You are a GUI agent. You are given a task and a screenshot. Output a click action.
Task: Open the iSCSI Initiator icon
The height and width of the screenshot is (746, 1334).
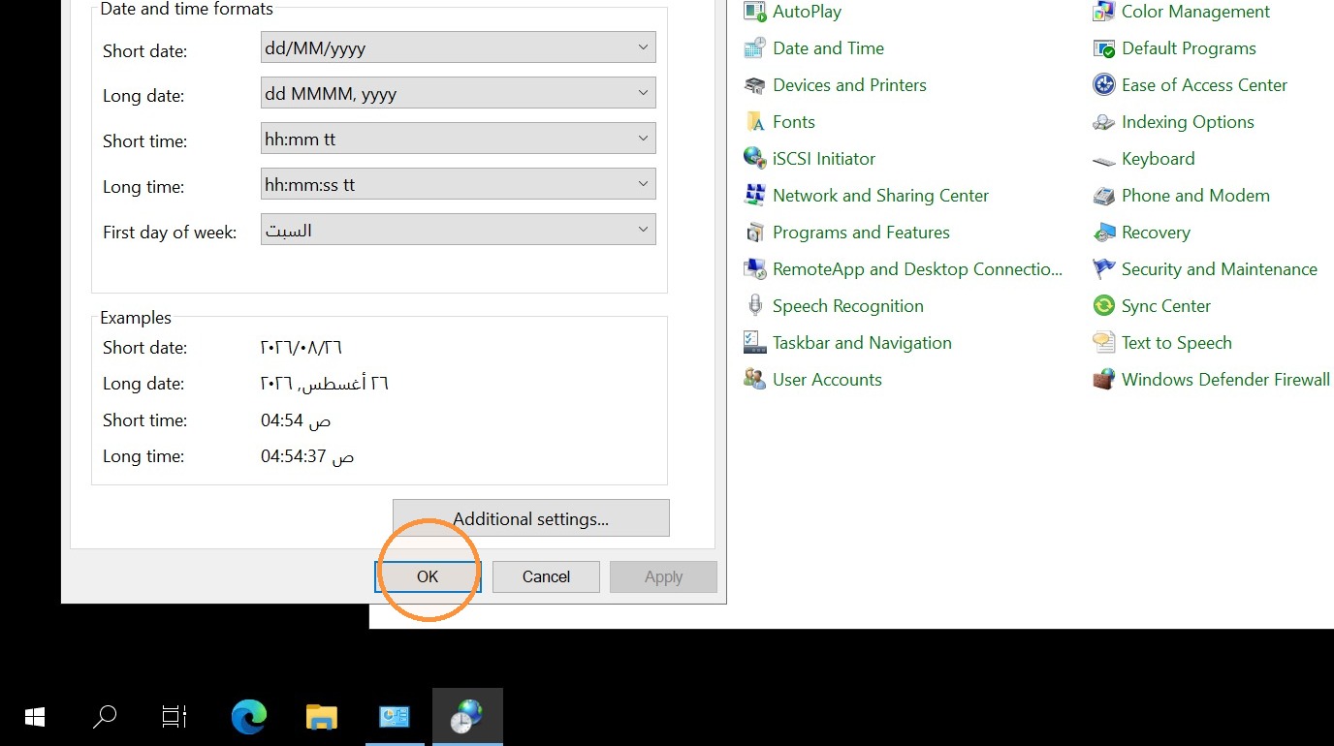click(x=754, y=159)
